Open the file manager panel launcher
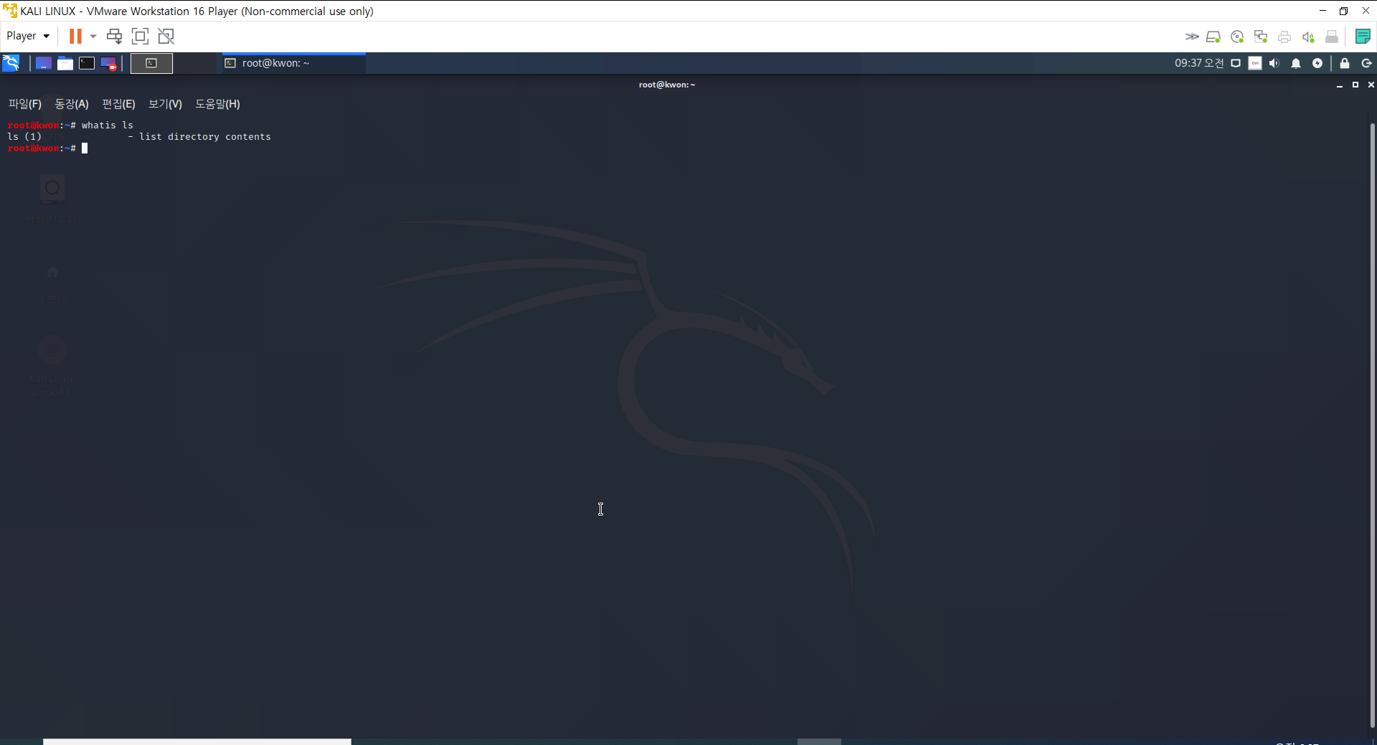The height and width of the screenshot is (745, 1377). 65,63
